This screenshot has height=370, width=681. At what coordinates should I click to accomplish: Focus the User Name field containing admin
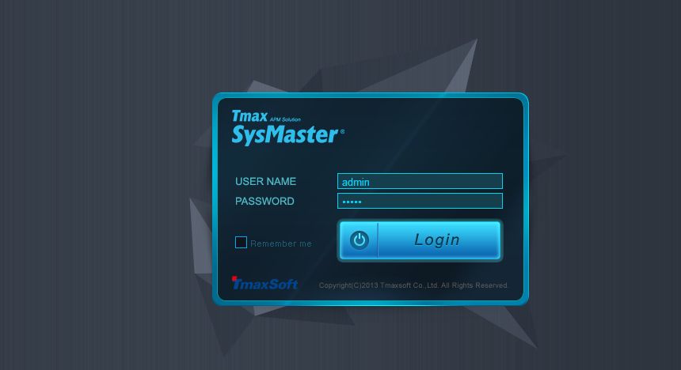[x=420, y=181]
